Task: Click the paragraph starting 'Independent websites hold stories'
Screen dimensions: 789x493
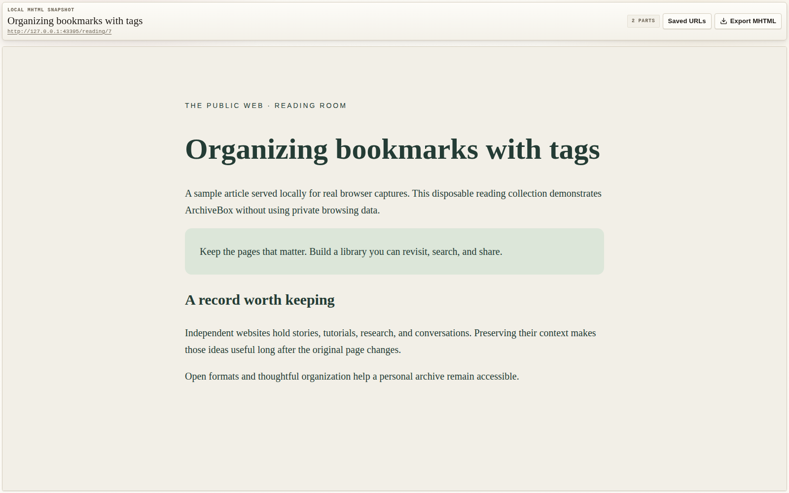Action: click(391, 341)
